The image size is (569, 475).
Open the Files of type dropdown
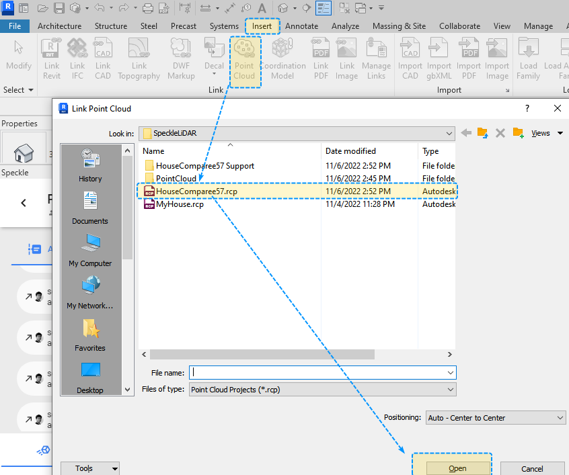click(x=450, y=389)
